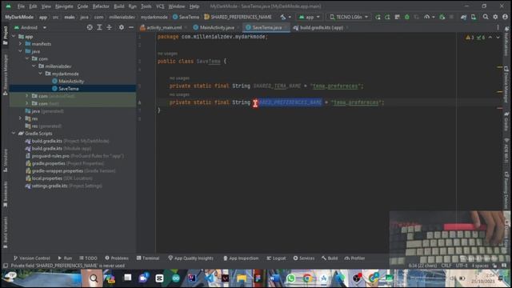Open the Problems tool window
This screenshot has height=288, width=512.
pos(117,258)
